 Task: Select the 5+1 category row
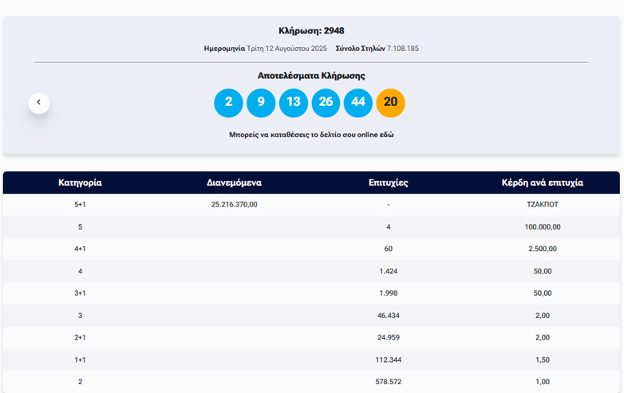(x=80, y=205)
